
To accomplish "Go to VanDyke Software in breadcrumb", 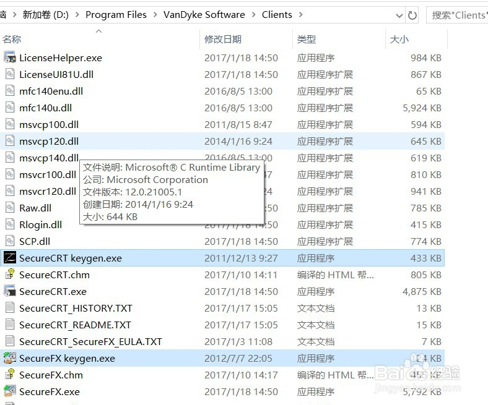I will pyautogui.click(x=204, y=15).
